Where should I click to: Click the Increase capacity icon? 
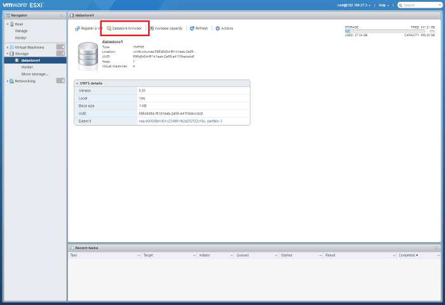click(151, 29)
